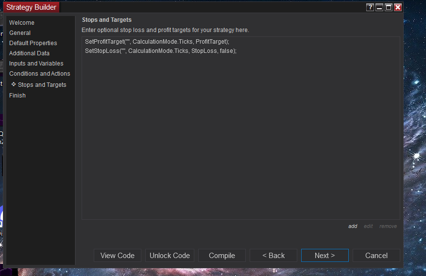Click Unlock Code button
This screenshot has height=276, width=426.
tap(170, 255)
